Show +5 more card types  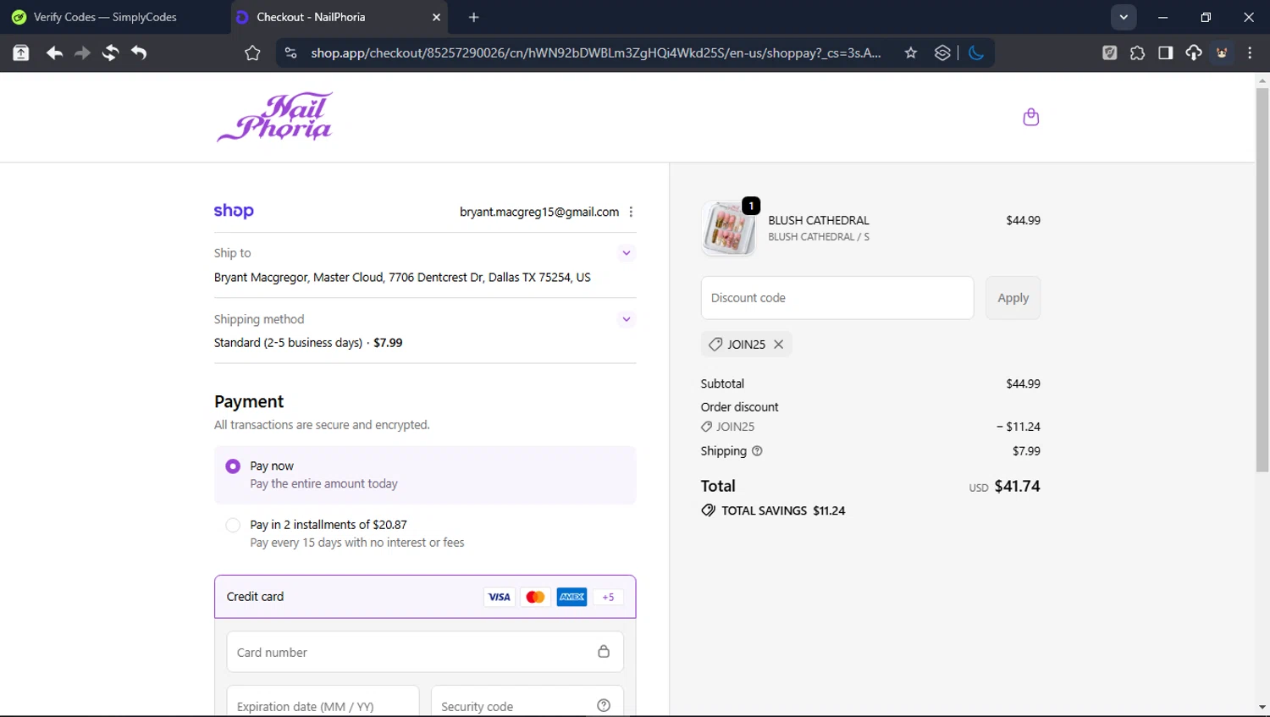coord(608,597)
